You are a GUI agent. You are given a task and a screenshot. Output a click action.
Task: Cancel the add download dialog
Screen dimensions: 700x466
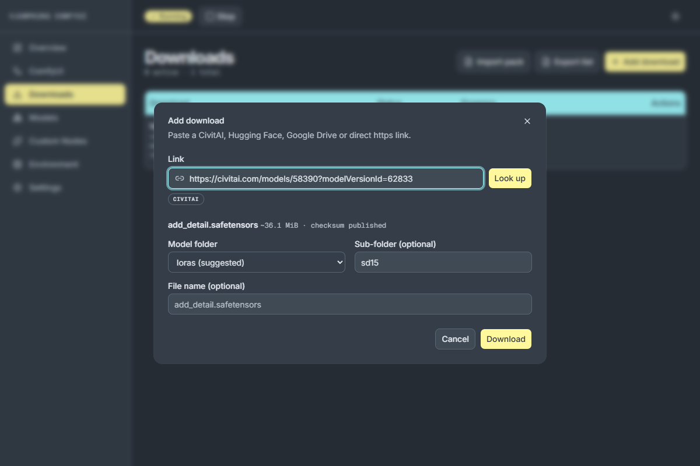456,339
